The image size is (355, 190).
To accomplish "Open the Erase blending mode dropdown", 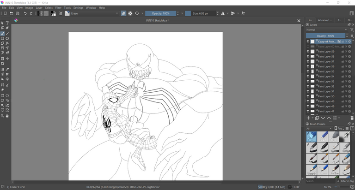I will coord(95,13).
